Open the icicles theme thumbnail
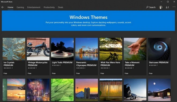This screenshot has width=177, height=102. [111, 90]
